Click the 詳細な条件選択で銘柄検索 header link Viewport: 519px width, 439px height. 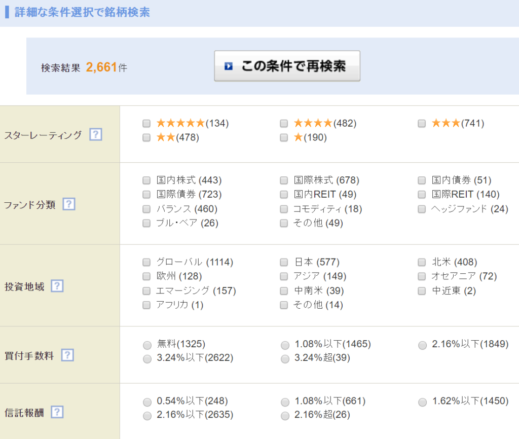pos(81,12)
